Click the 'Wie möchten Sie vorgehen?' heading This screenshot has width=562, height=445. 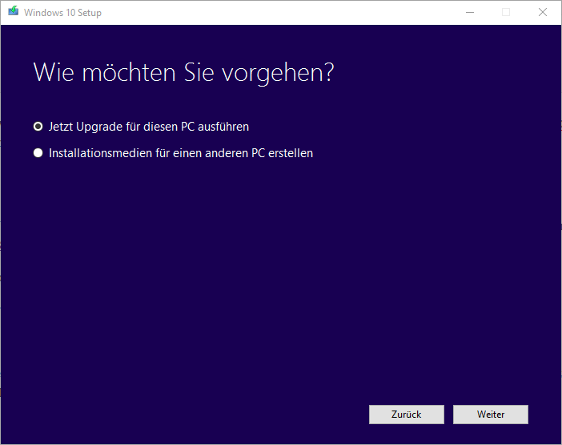183,73
